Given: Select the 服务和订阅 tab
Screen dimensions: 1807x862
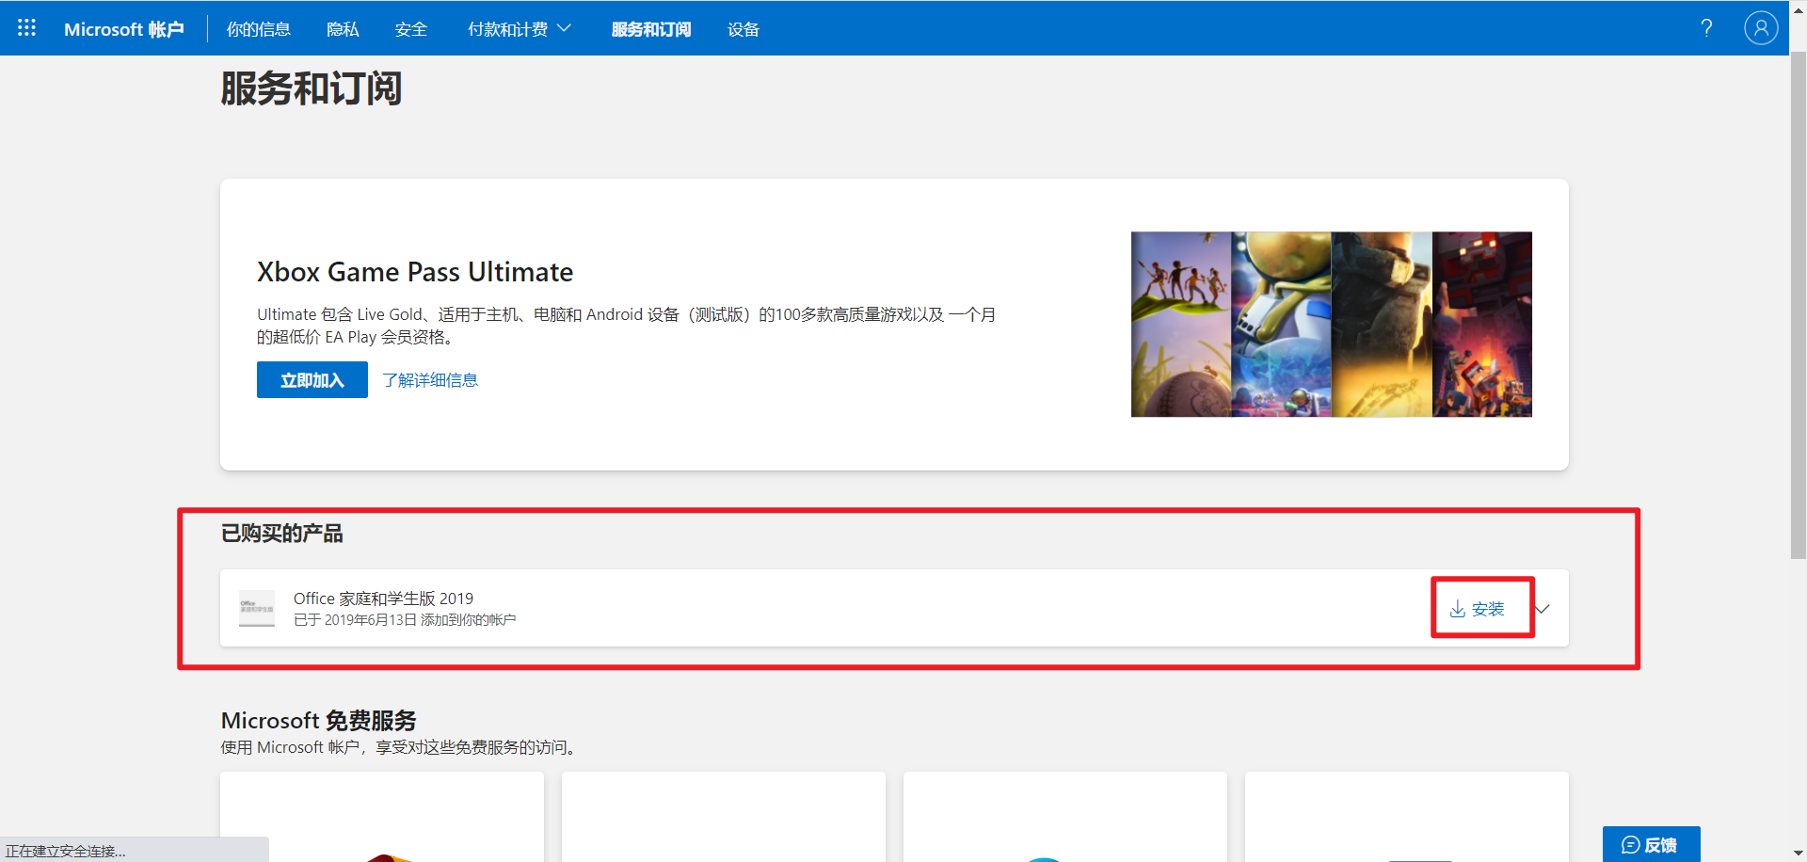Looking at the screenshot, I should coord(651,29).
